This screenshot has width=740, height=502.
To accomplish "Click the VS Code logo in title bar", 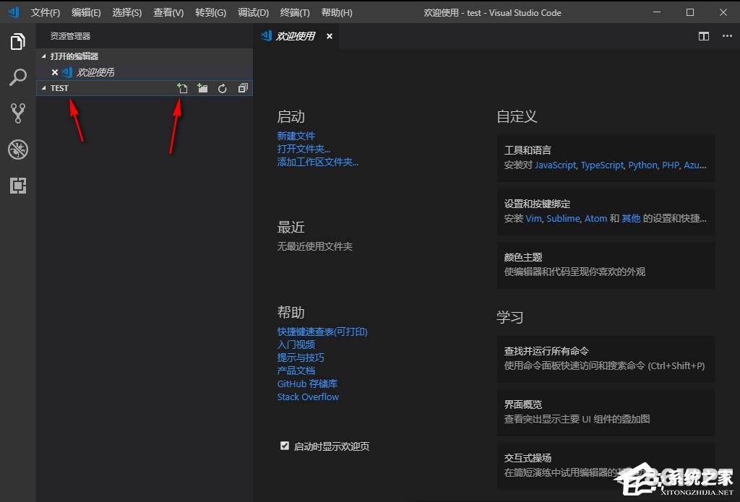I will tap(13, 12).
